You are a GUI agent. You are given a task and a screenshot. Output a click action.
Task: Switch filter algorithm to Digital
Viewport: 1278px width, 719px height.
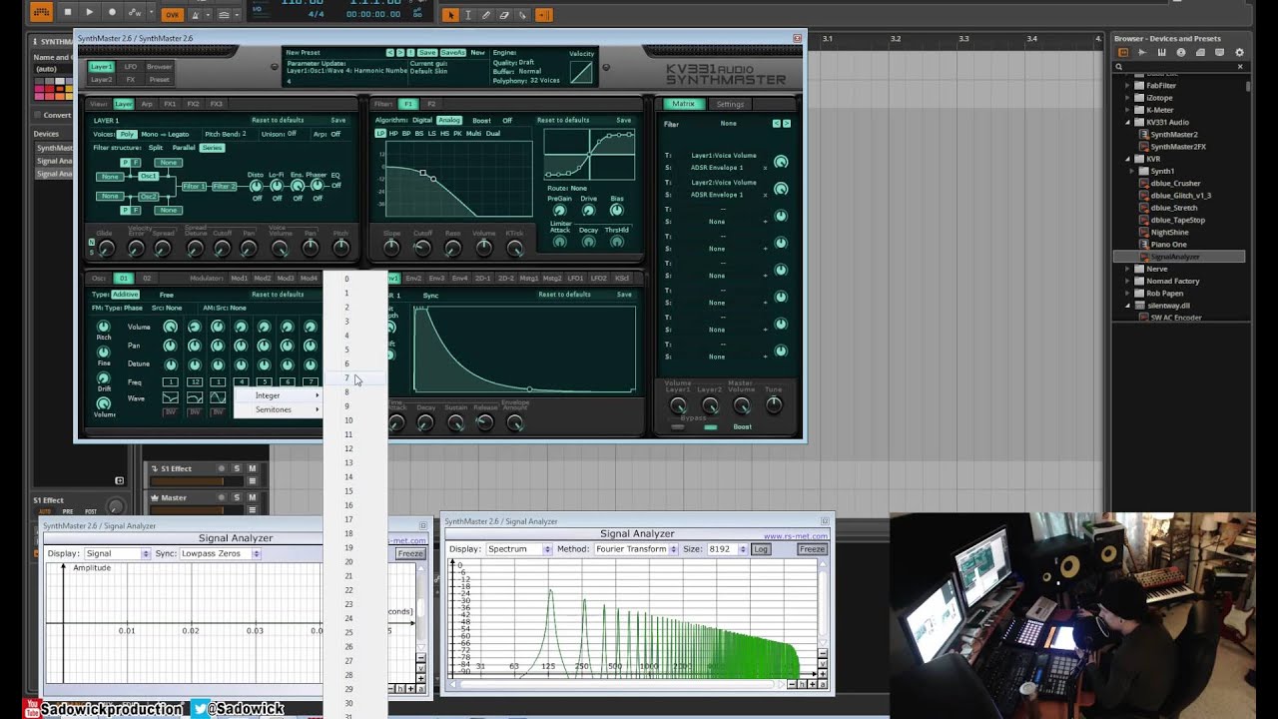(422, 120)
